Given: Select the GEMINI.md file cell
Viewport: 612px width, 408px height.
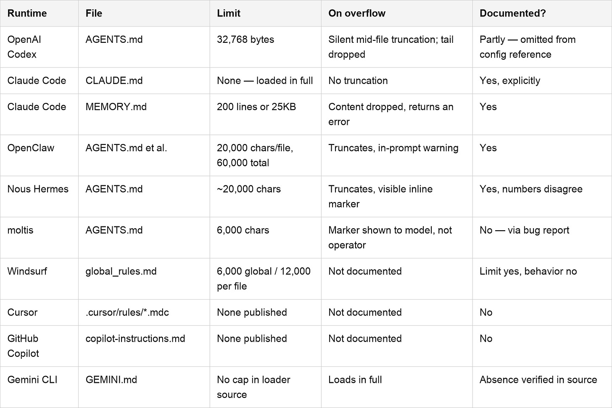Looking at the screenshot, I should click(x=144, y=387).
